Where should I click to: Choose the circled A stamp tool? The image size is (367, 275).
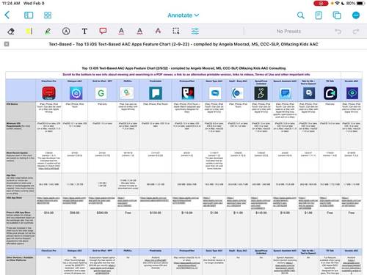click(x=66, y=32)
